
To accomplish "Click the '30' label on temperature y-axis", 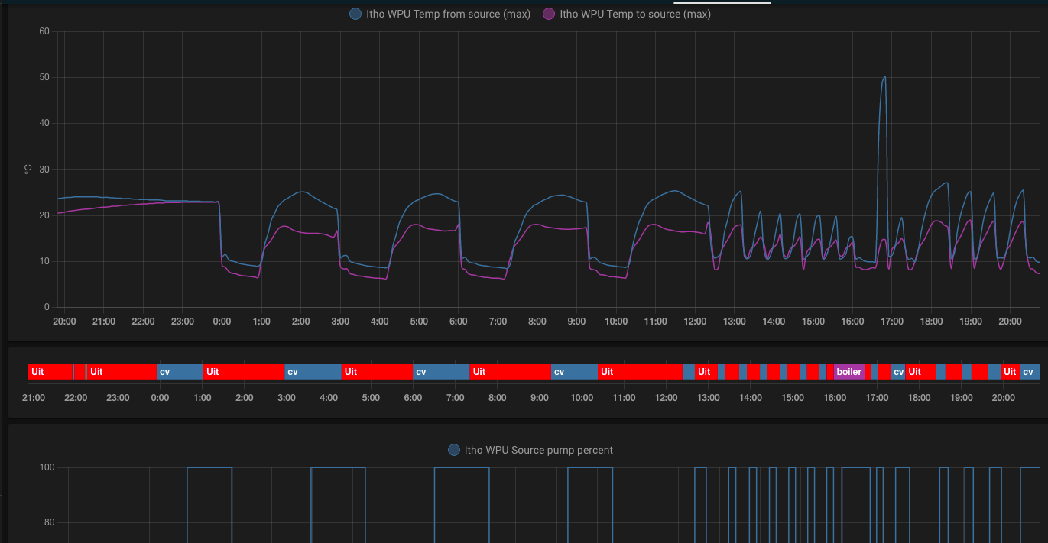I will pos(44,170).
